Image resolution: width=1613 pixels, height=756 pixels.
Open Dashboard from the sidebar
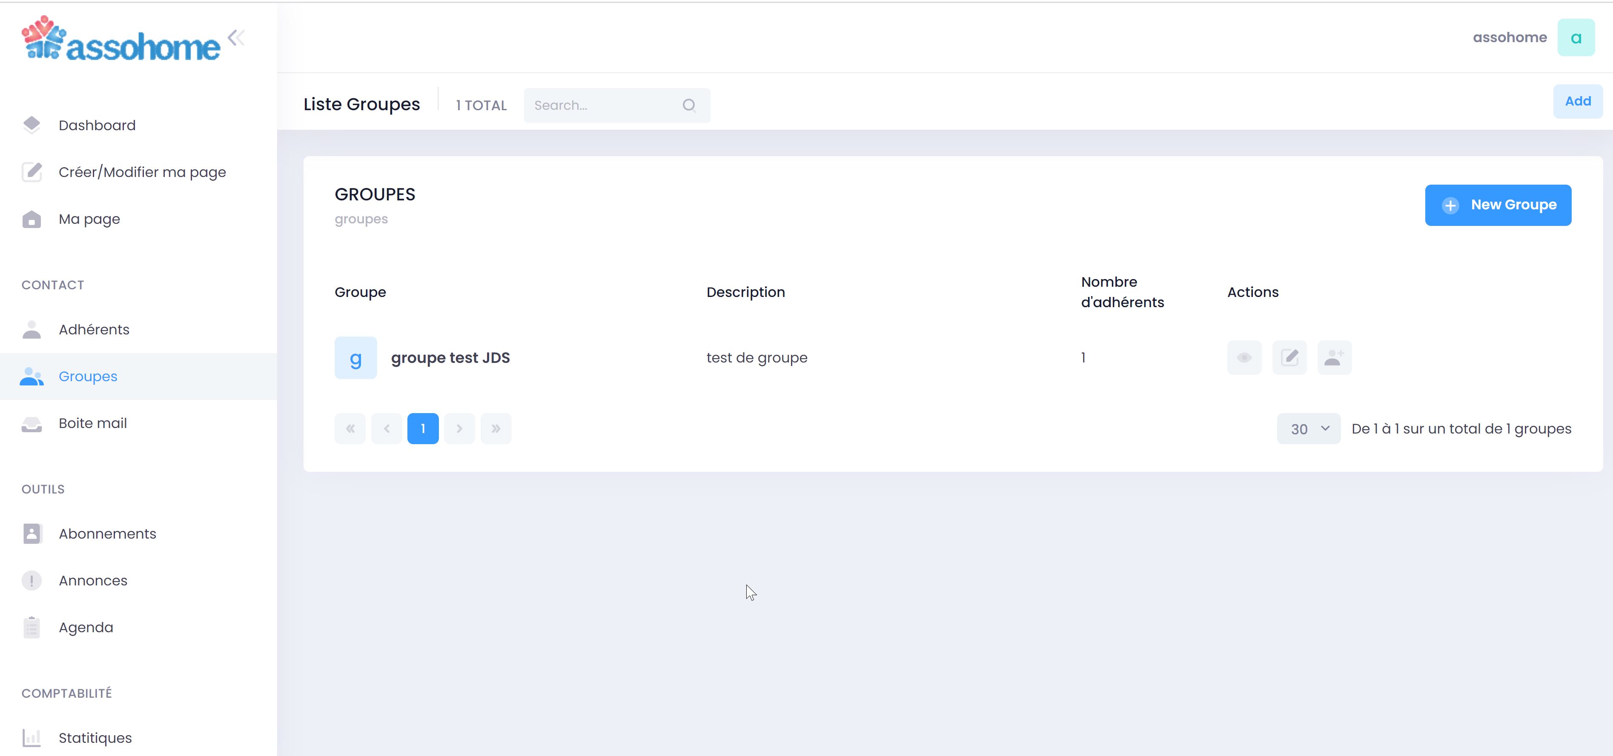[97, 125]
